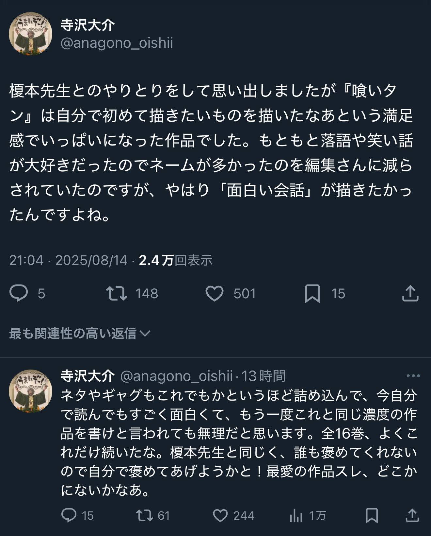Retweet the main post with 148 reposts
Viewport: 431px width, 536px height.
coord(117,293)
